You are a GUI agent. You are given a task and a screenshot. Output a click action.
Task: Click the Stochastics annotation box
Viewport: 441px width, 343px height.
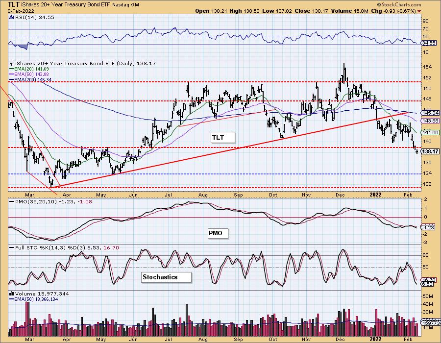click(166, 277)
